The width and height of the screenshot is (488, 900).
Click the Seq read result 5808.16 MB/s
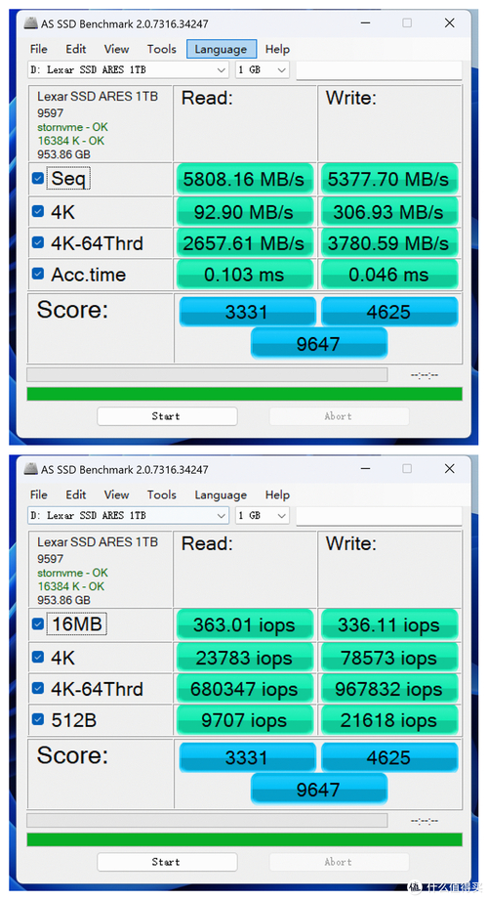(x=245, y=179)
